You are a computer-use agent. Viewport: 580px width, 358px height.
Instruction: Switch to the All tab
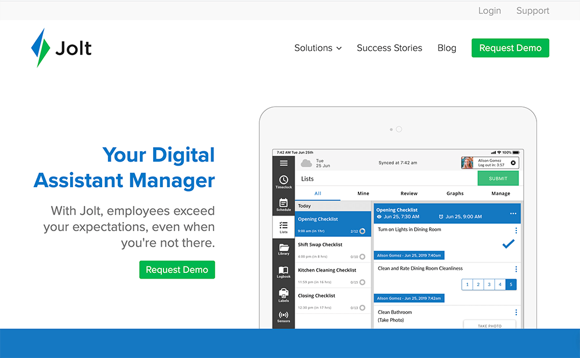click(318, 193)
